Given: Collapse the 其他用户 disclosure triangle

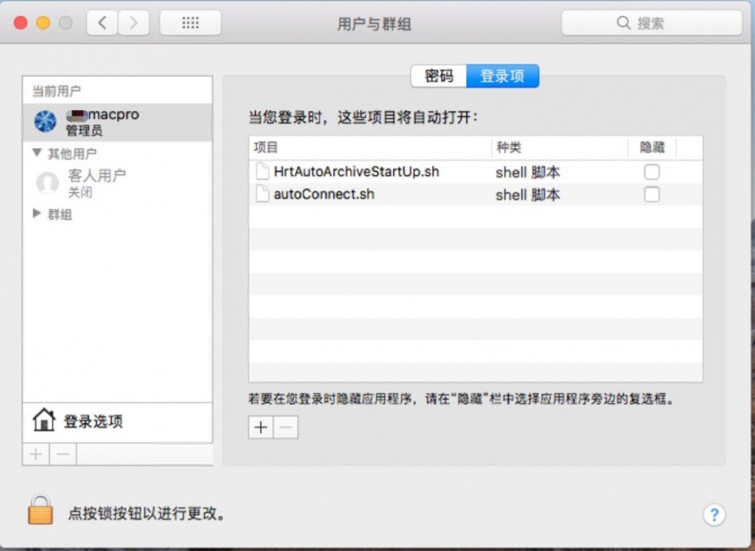Looking at the screenshot, I should point(36,153).
